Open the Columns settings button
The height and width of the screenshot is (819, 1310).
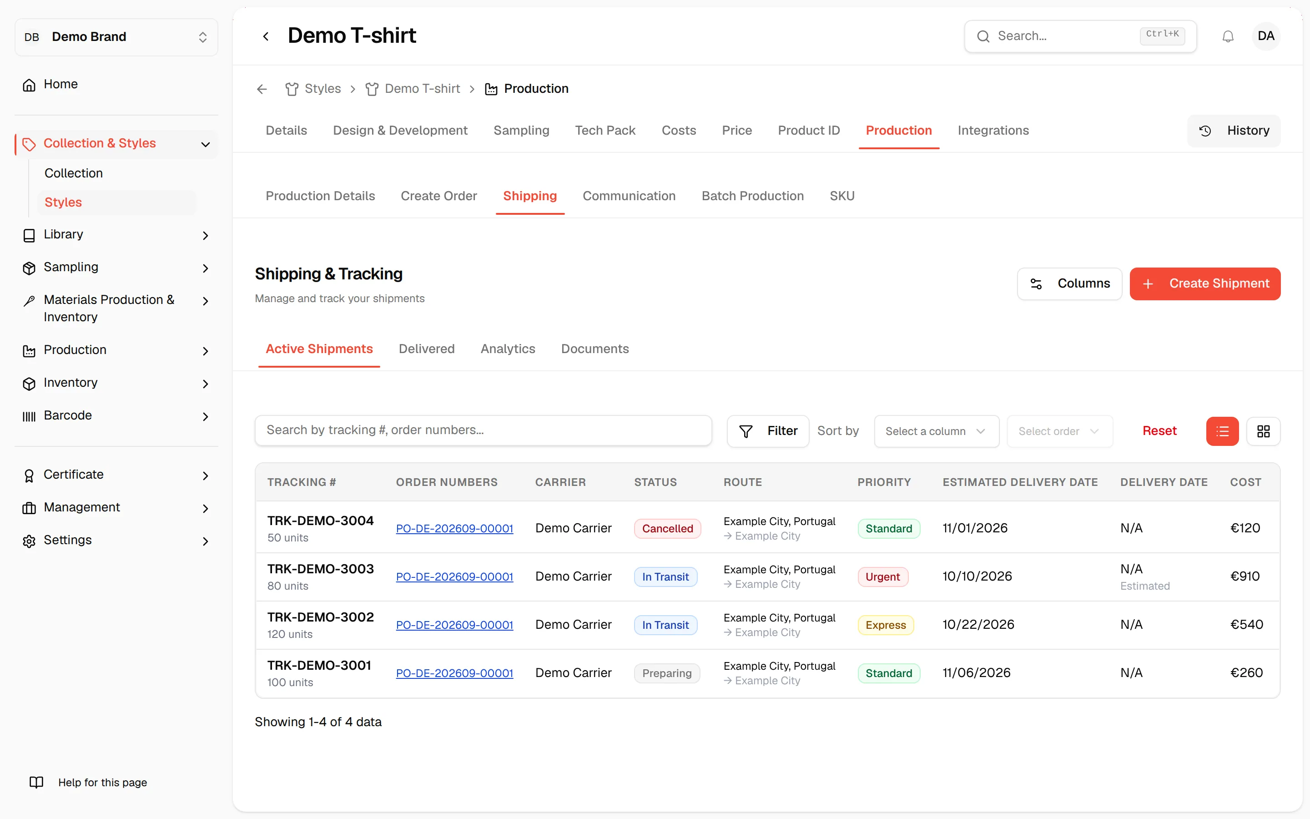[1069, 283]
